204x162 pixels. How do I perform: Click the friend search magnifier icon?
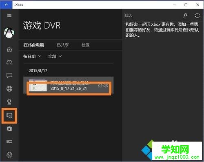point(185,16)
